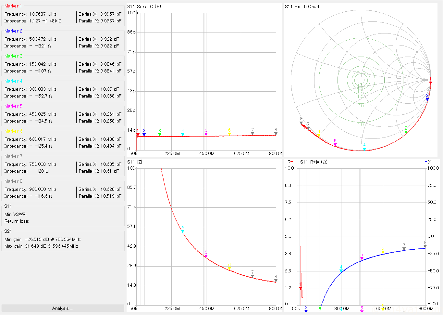This screenshot has width=443, height=315.
Task: Pick yellow marker 6 on the Smith Chart
Action: point(319,136)
